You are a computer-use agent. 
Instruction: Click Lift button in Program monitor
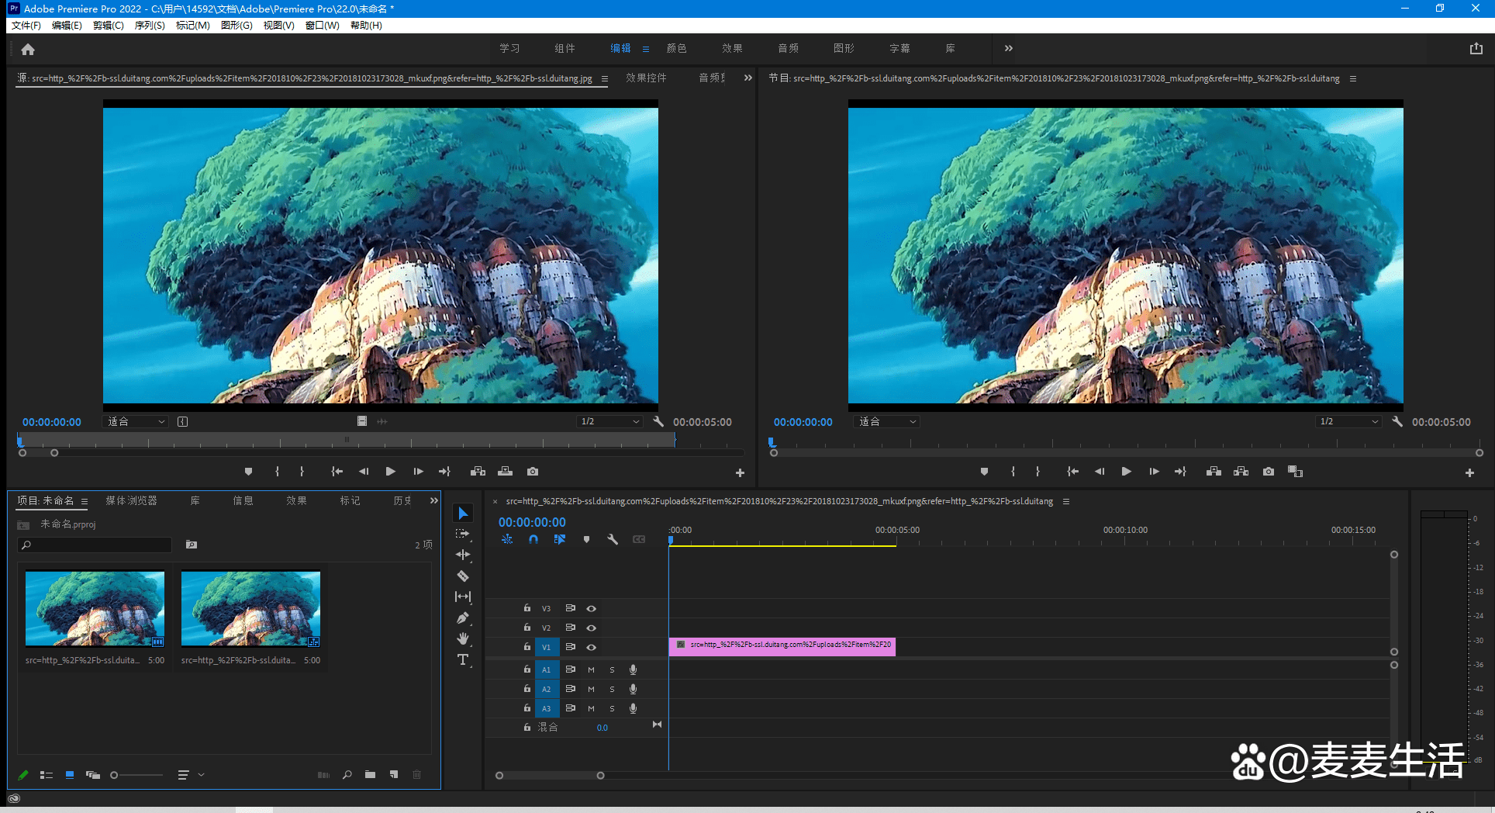pyautogui.click(x=1214, y=472)
